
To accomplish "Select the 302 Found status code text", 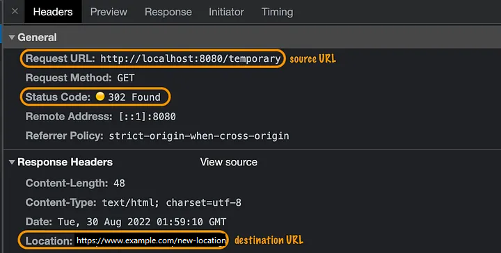I will [134, 97].
